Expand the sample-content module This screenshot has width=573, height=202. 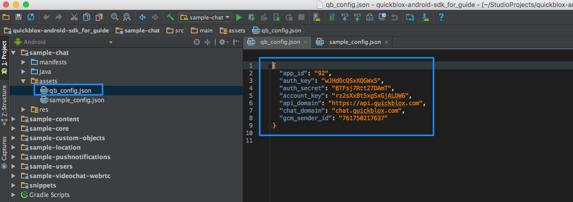pyautogui.click(x=13, y=119)
